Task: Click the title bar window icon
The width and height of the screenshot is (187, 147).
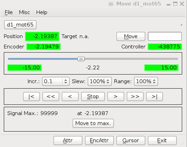Action: (111, 4)
